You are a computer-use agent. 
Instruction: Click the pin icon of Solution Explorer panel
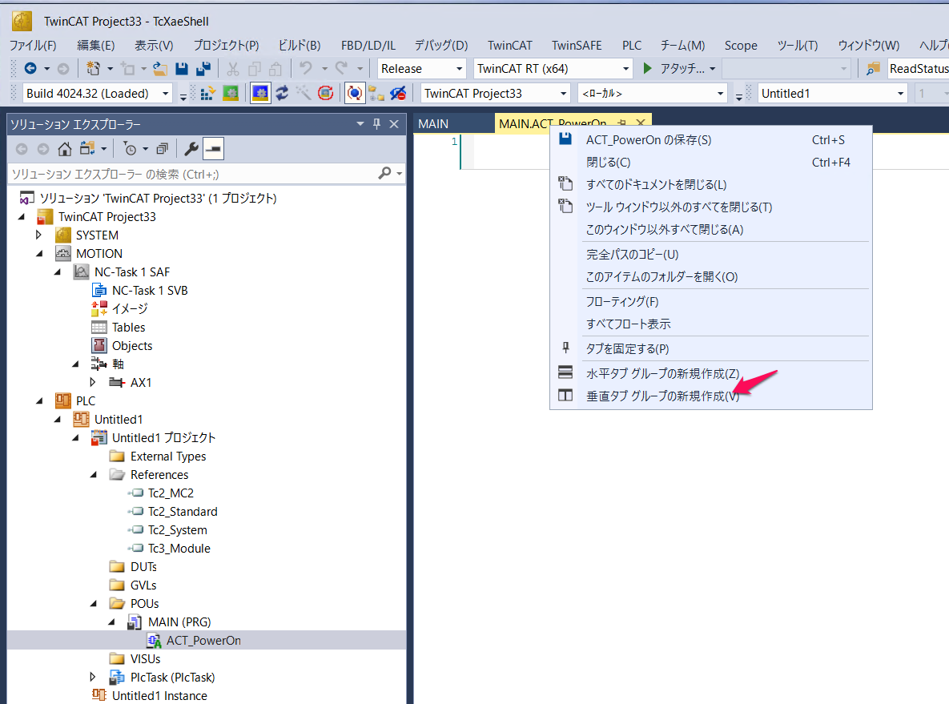(376, 124)
